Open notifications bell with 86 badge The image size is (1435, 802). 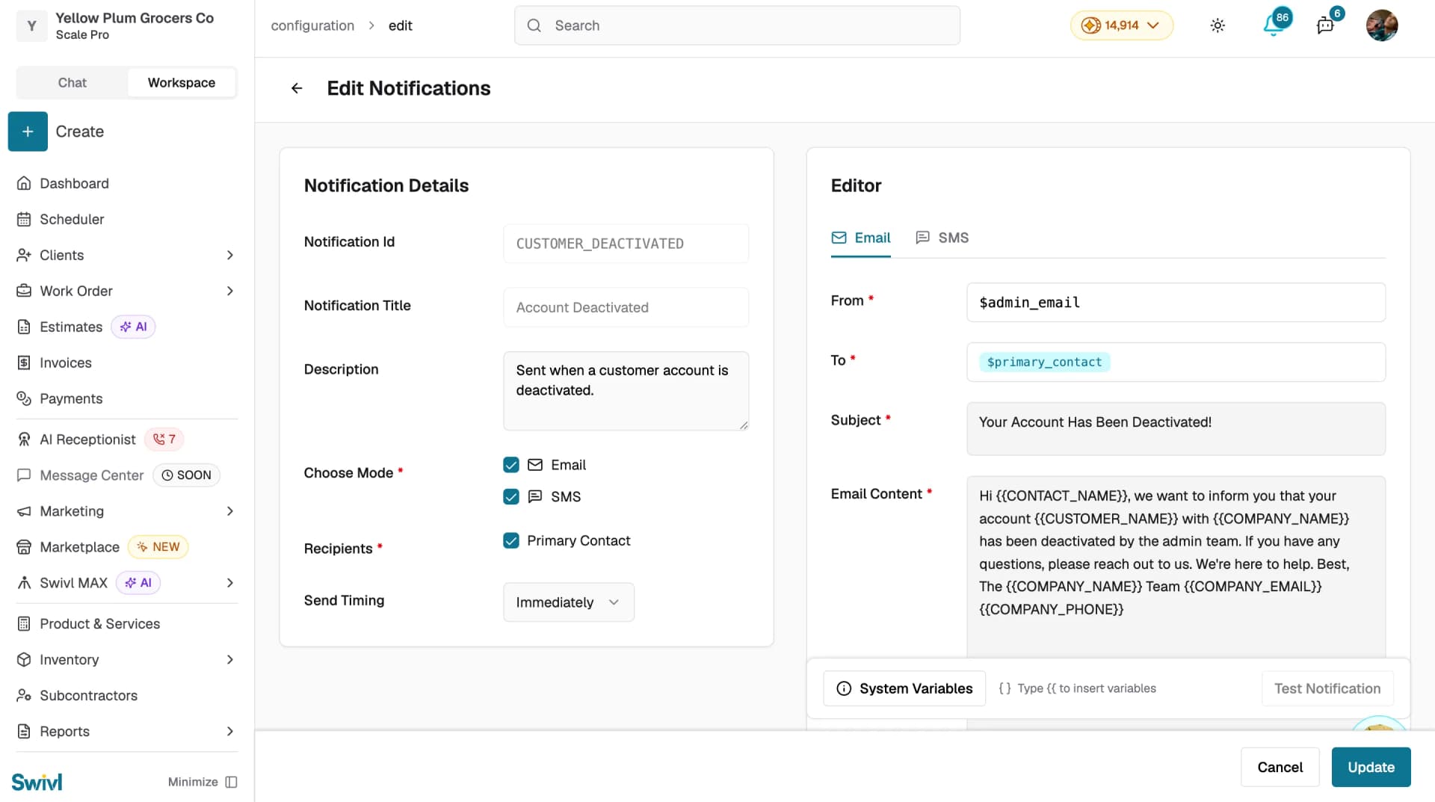(1274, 24)
